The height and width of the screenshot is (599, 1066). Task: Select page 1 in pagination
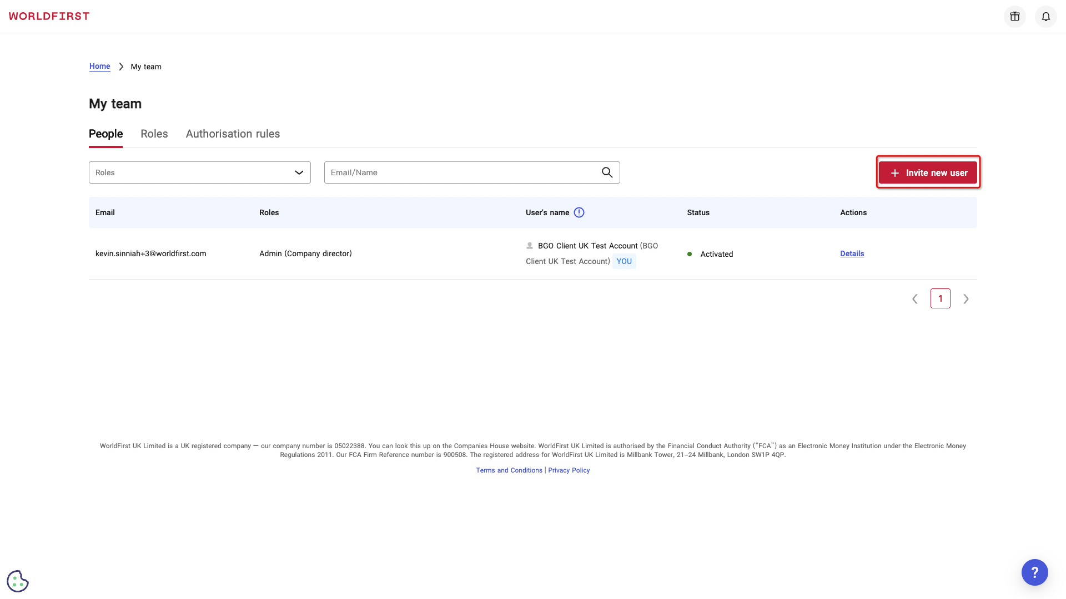tap(941, 298)
